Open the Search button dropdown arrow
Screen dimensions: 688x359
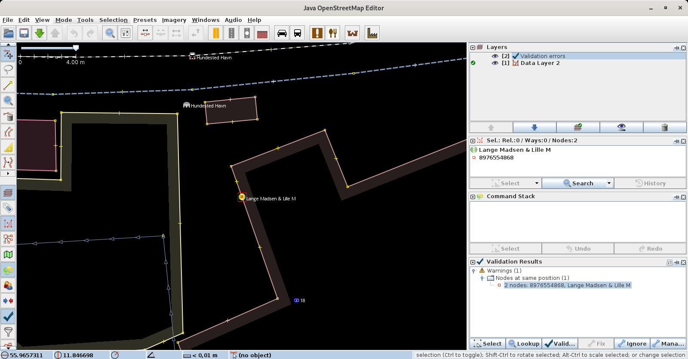(609, 183)
